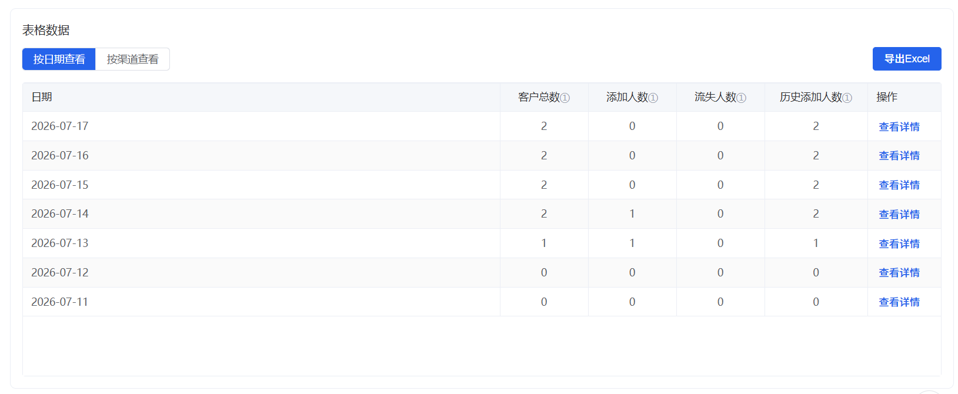Open 查看详情 for 2026-07-17

click(x=899, y=126)
